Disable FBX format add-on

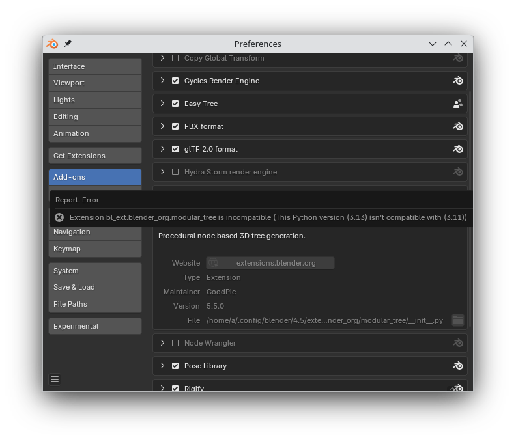175,126
